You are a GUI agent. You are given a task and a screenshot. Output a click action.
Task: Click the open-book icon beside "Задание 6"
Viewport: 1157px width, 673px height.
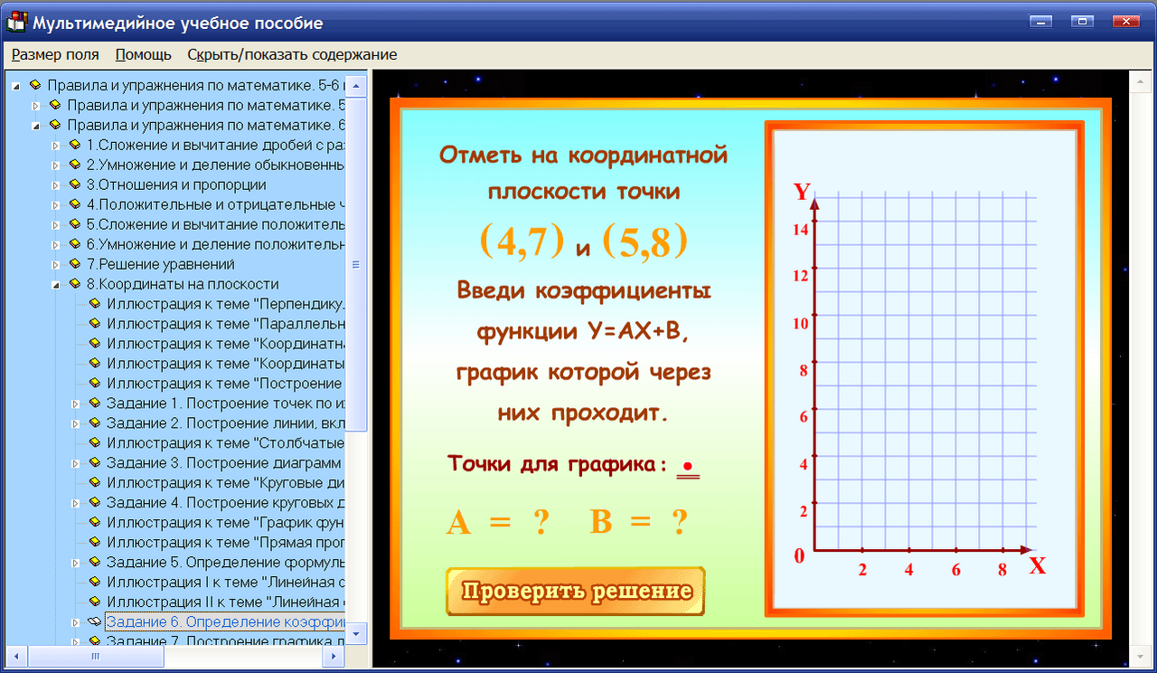click(93, 621)
